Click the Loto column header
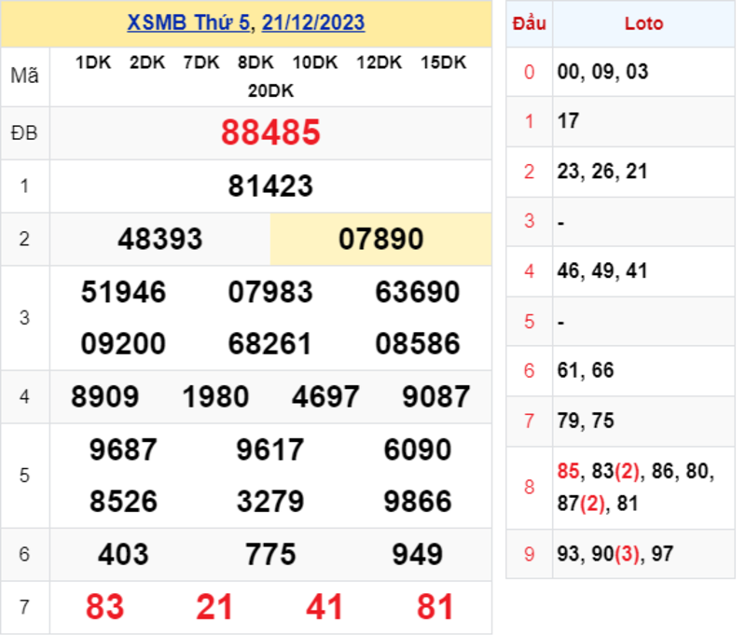 (643, 24)
